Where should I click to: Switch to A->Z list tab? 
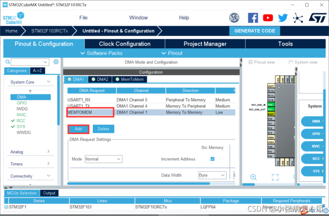click(x=37, y=71)
